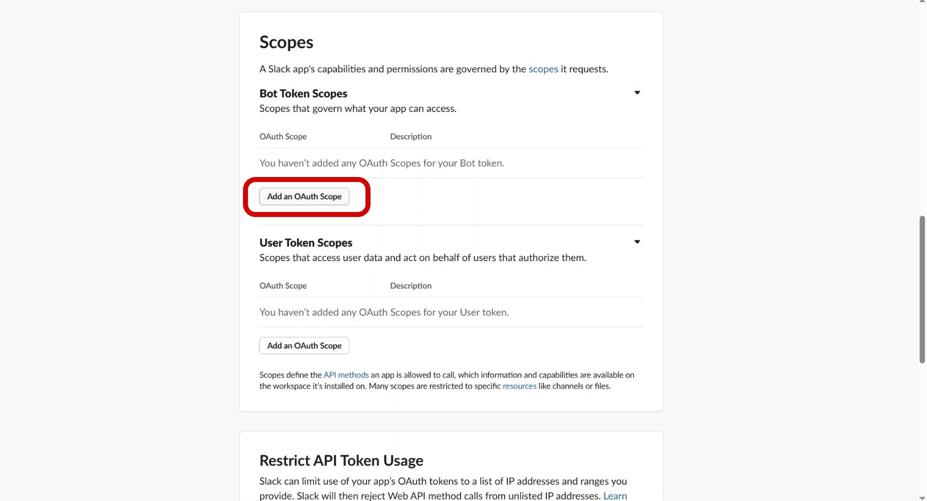Add an OAuth Scope for Bot token
Image resolution: width=927 pixels, height=501 pixels.
(x=304, y=196)
